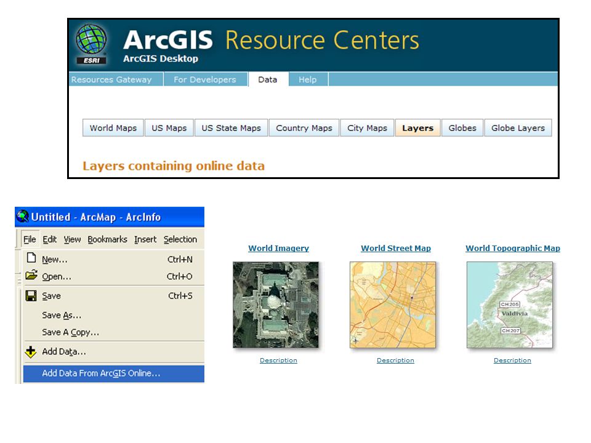
Task: Click the Globes button
Action: (462, 128)
